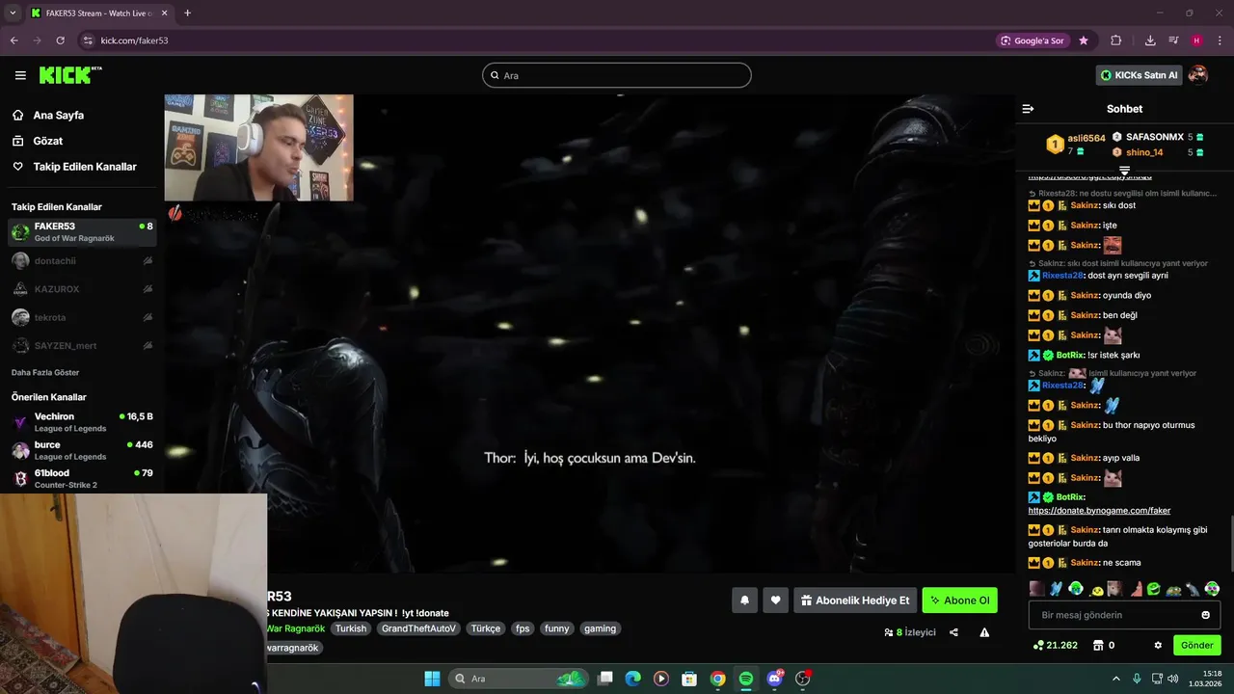
Task: Open Chrome three-dot menu
Action: (1220, 40)
